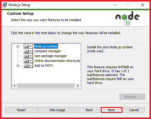Select the Add to PATH feature label
Image resolution: width=151 pixels, height=119 pixels.
pyautogui.click(x=44, y=66)
